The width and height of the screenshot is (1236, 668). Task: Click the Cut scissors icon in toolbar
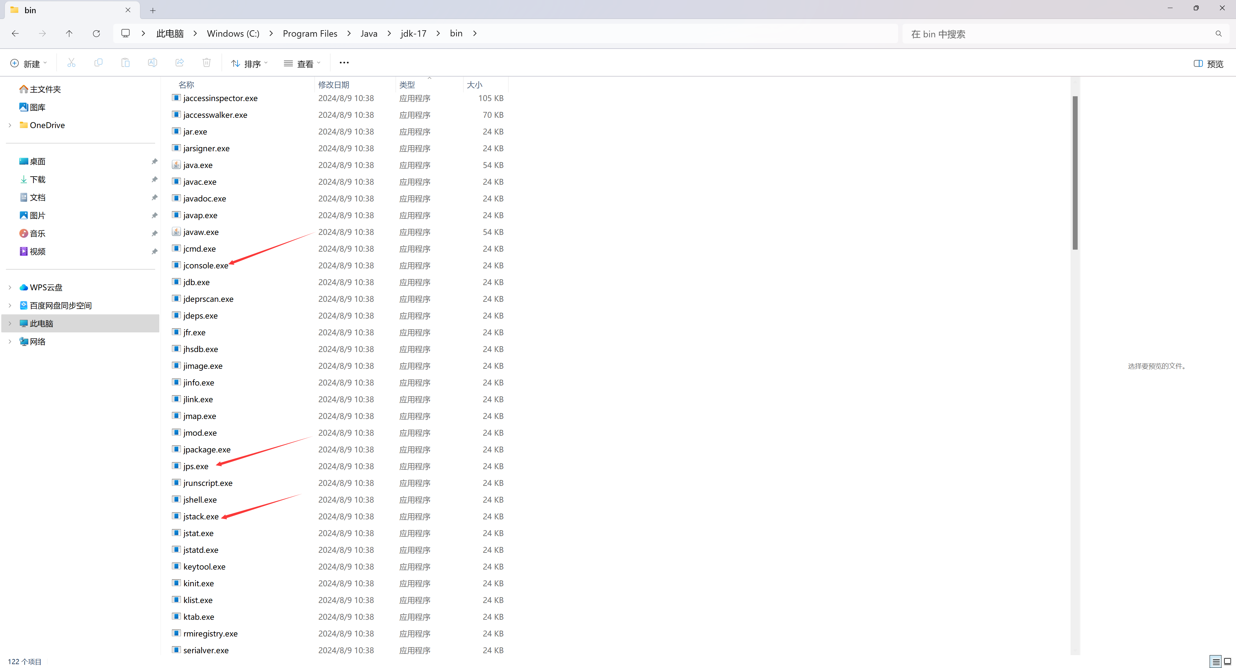coord(71,63)
